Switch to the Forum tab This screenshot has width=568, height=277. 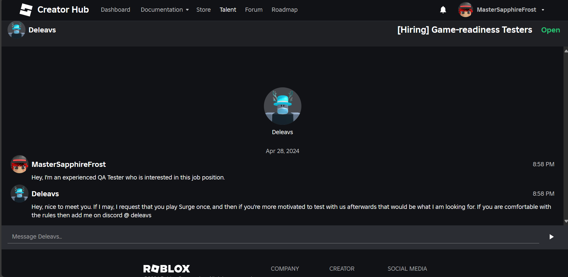point(254,10)
